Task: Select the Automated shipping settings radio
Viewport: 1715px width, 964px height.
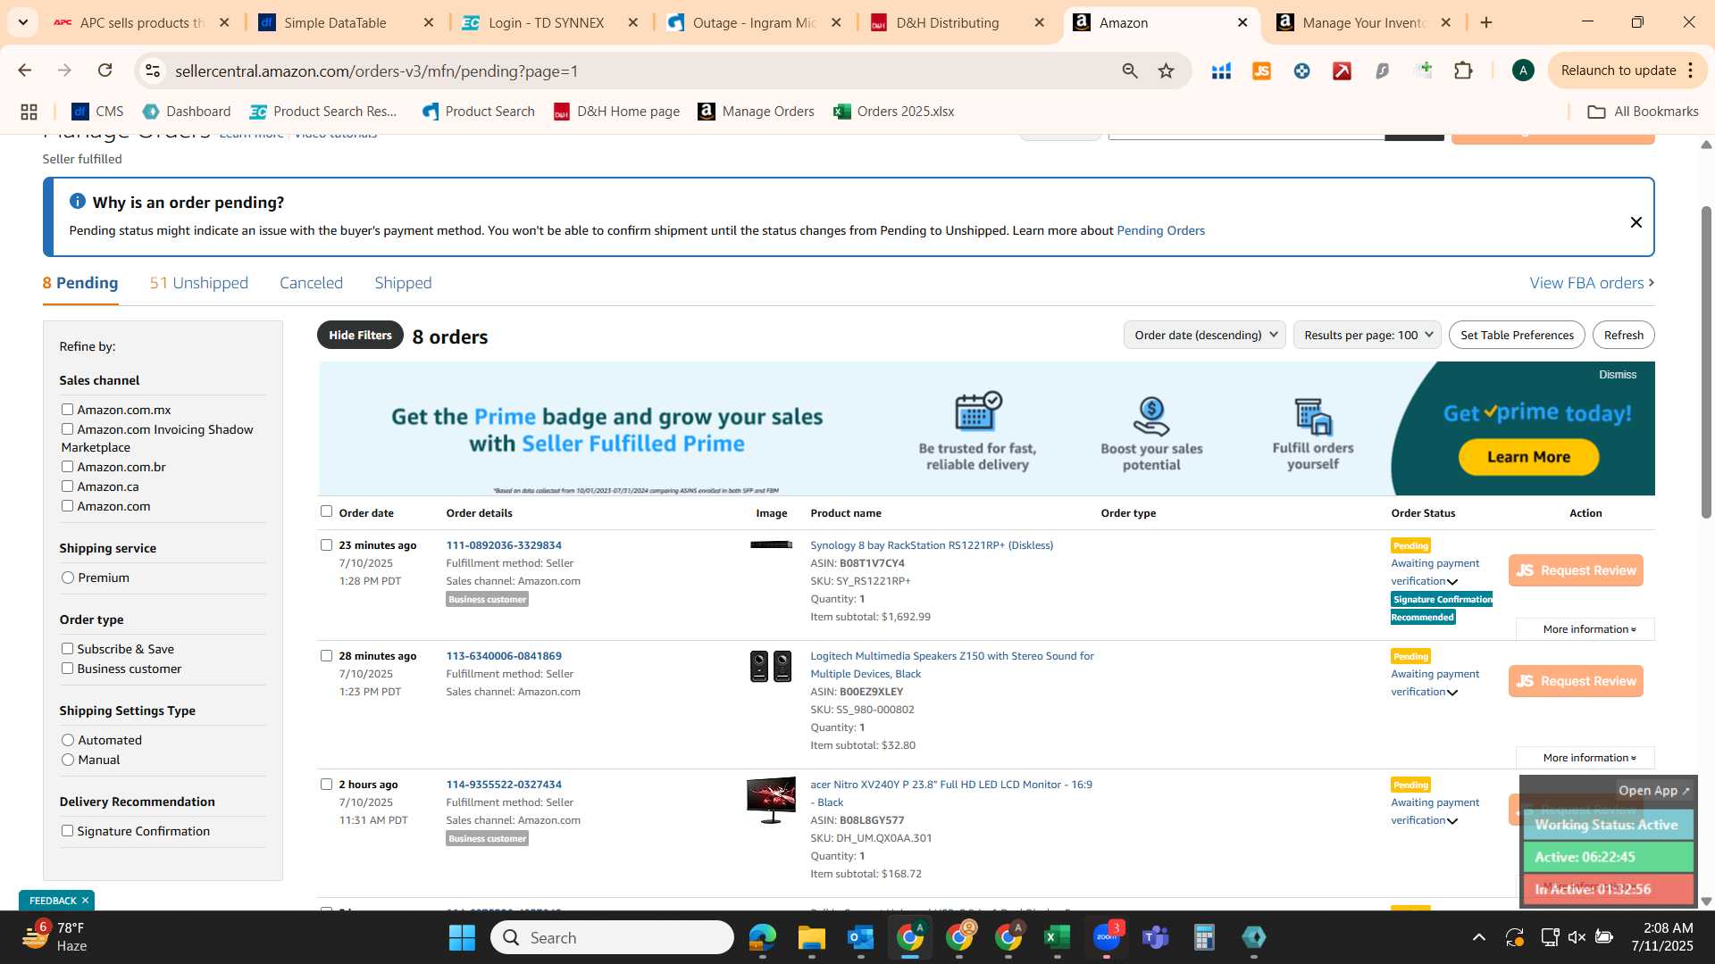Action: click(x=68, y=740)
